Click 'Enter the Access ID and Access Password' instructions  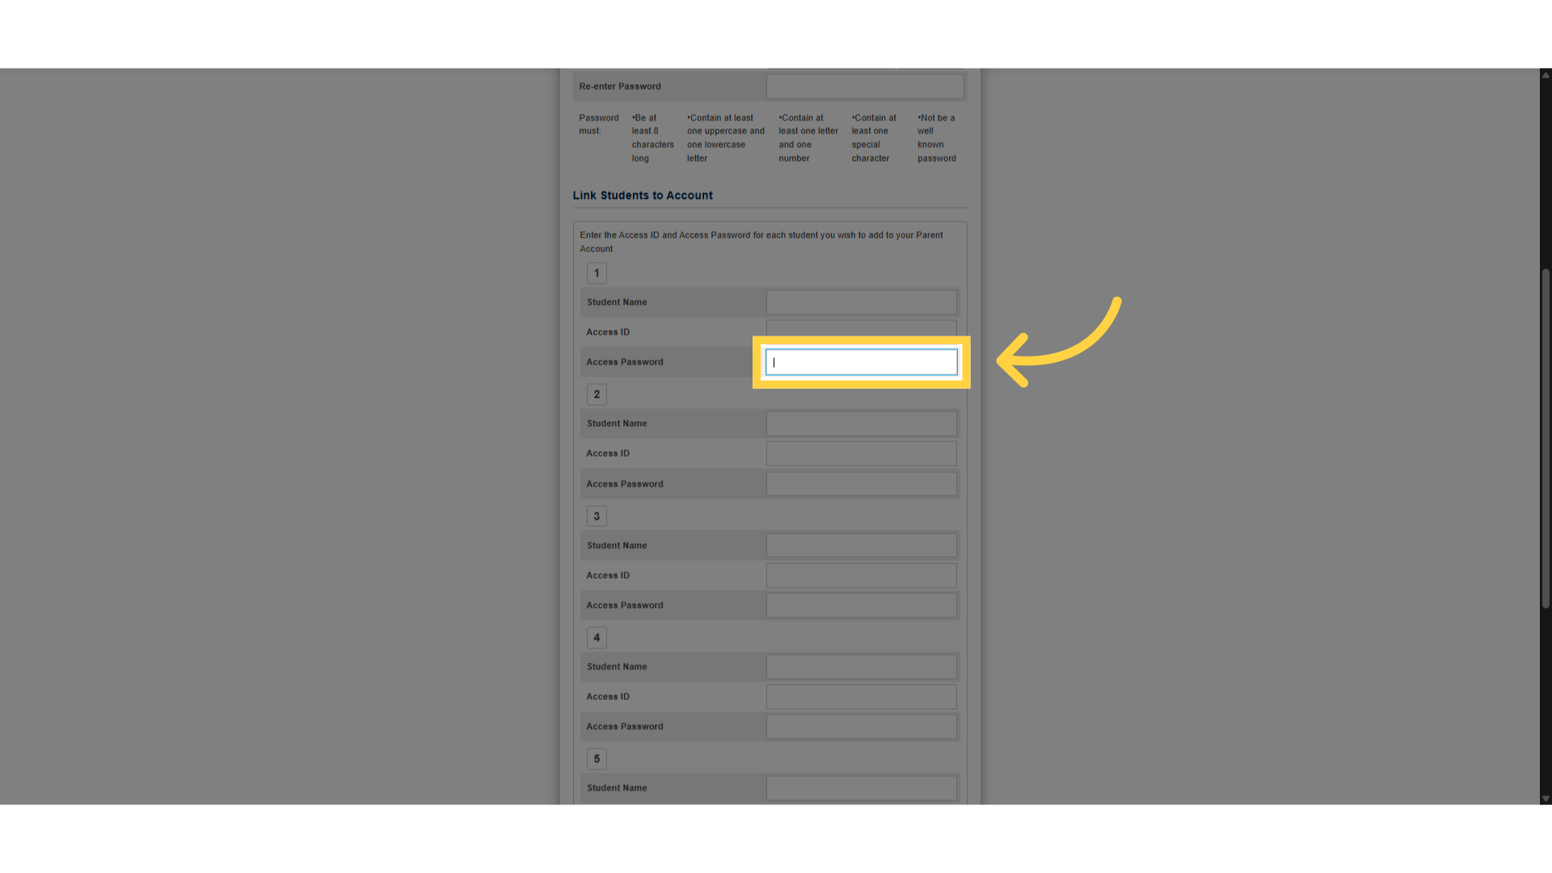761,242
